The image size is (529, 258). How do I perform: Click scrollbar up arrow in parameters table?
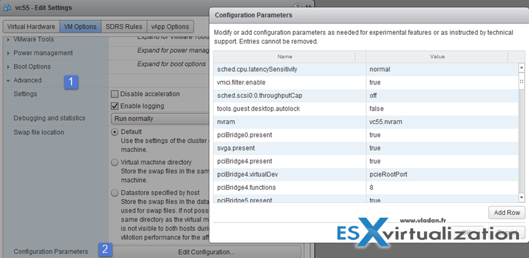522,68
